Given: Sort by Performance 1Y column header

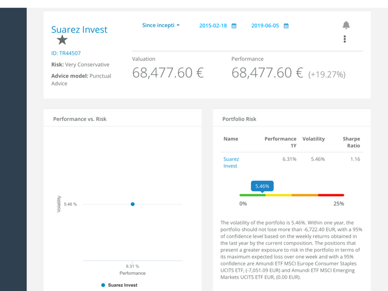Looking at the screenshot, I should [280, 142].
